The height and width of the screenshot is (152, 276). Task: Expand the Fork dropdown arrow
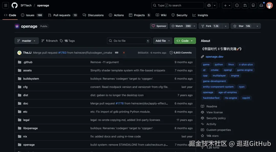coord(225,26)
